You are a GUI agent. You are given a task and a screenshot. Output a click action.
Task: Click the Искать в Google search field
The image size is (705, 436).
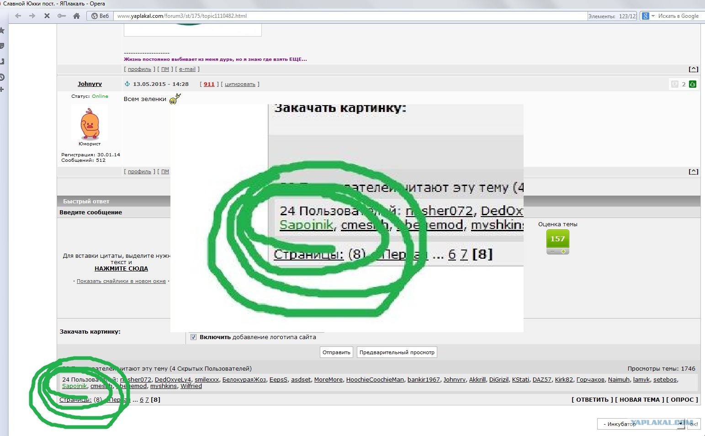(678, 16)
